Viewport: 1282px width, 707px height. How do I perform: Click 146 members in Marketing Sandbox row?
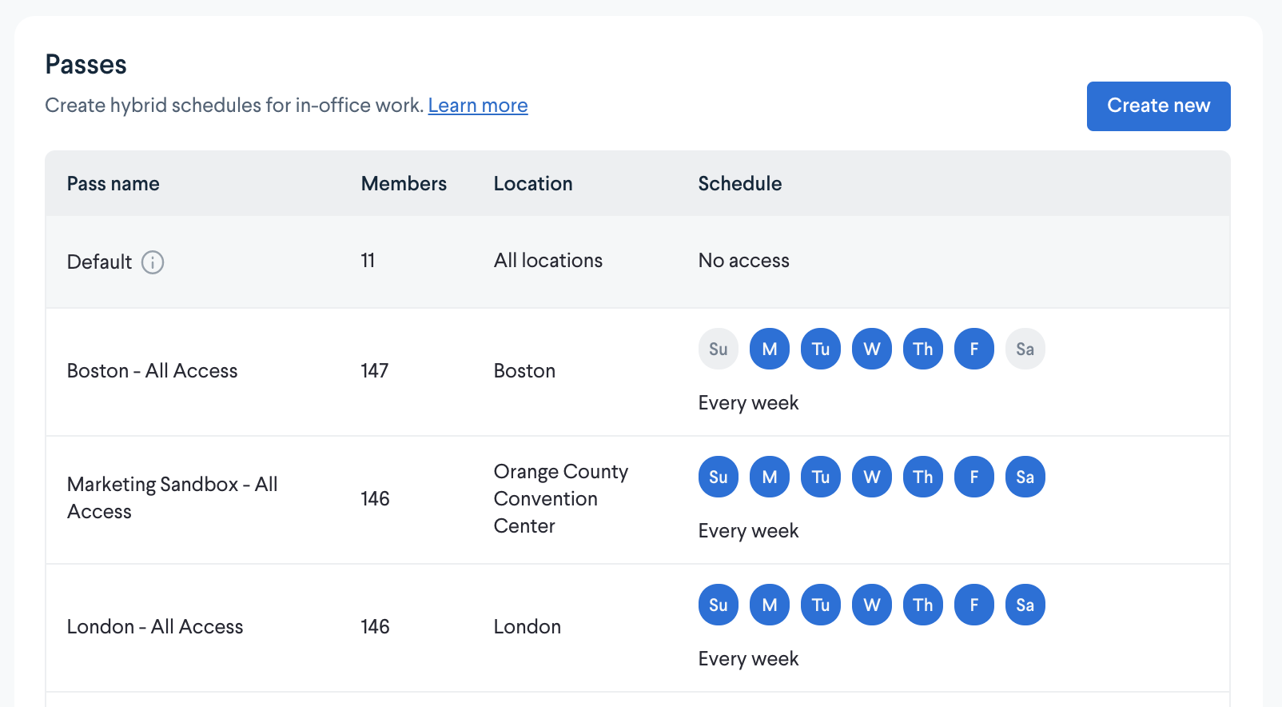click(375, 498)
